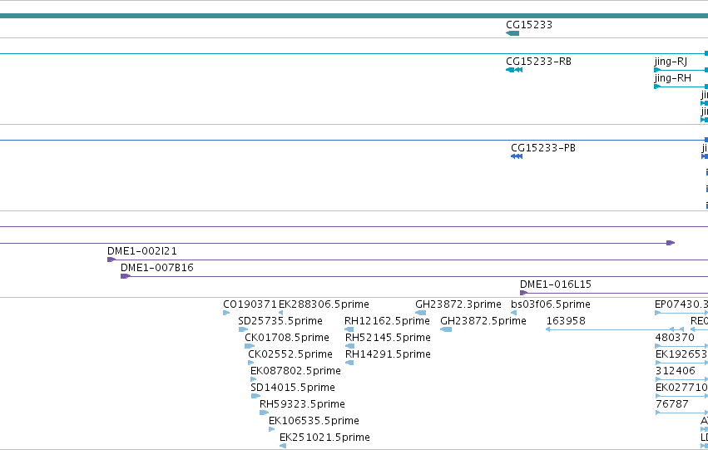The height and width of the screenshot is (450, 708).
Task: Select the GH23872.3prime EST glyph
Action: pos(420,313)
